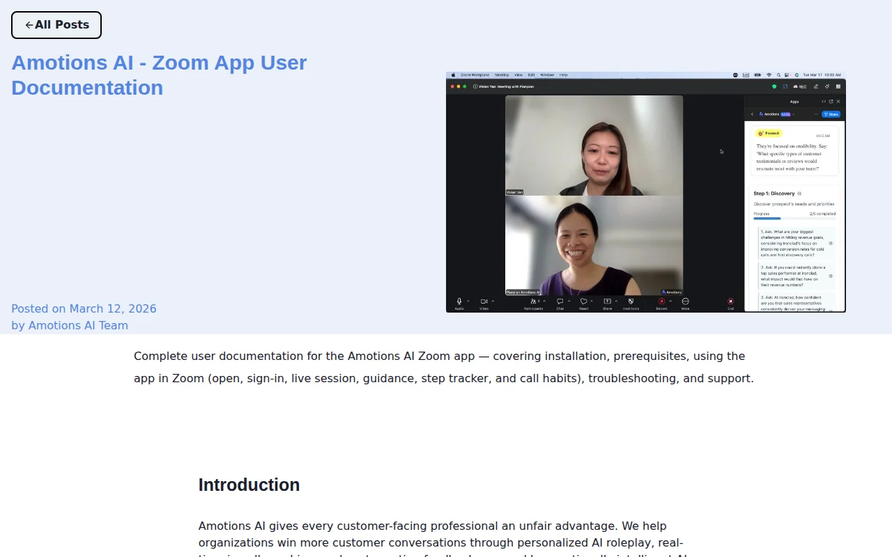Click the React heart icon in the Zoom toolbar
The width and height of the screenshot is (892, 557).
tap(584, 301)
